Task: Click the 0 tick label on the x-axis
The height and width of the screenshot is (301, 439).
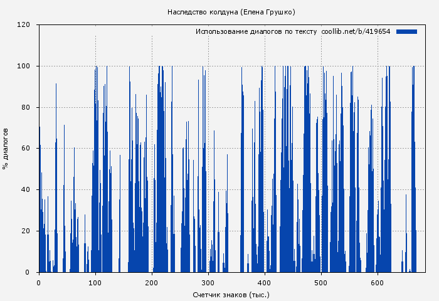Action: click(x=39, y=282)
